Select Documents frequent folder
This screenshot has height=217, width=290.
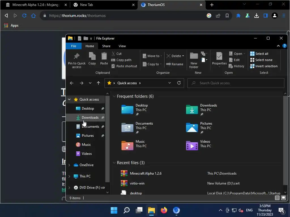pyautogui.click(x=137, y=127)
